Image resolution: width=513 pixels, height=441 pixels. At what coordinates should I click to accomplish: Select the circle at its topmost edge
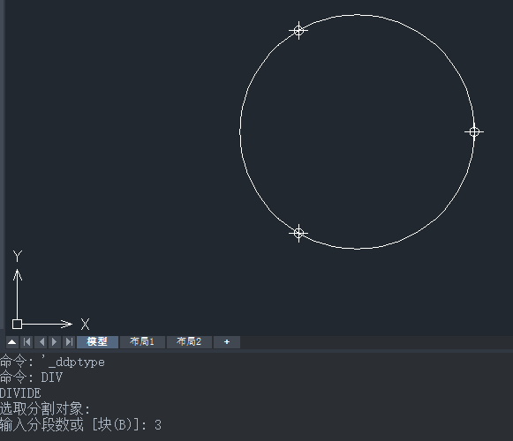(357, 15)
